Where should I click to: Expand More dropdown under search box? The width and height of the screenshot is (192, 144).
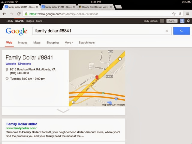tap(69, 43)
